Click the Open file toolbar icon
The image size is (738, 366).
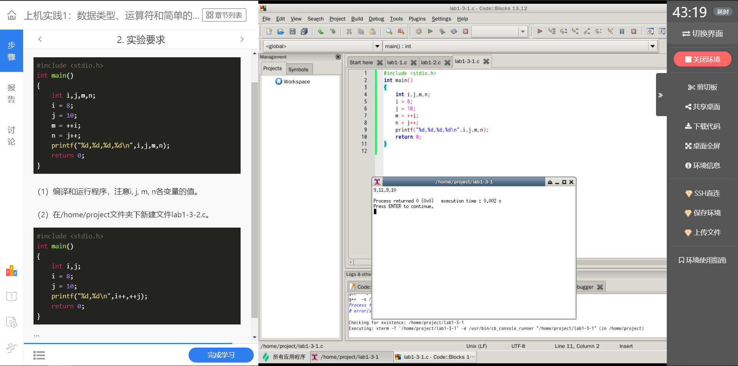[x=281, y=32]
